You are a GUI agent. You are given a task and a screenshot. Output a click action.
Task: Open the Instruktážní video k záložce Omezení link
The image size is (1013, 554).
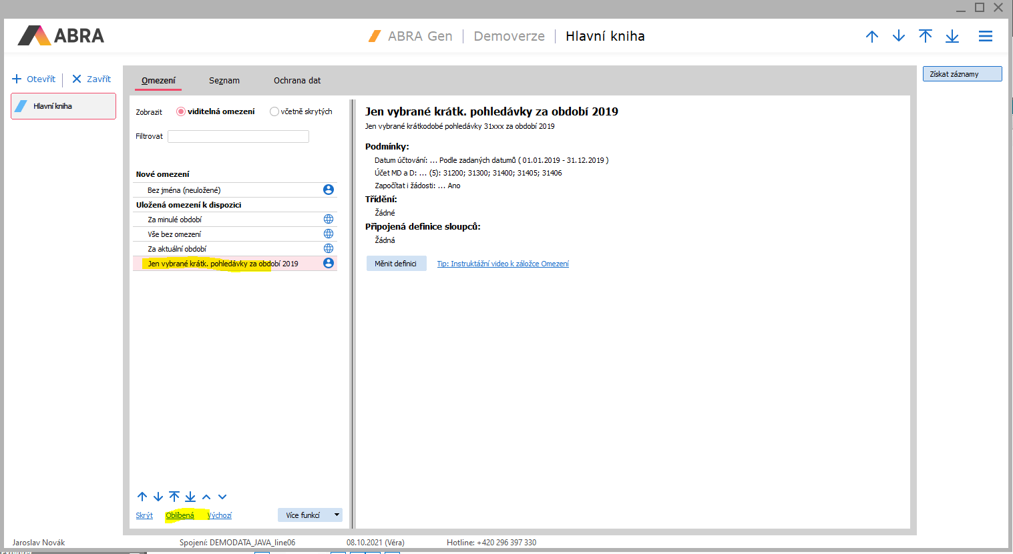point(502,264)
